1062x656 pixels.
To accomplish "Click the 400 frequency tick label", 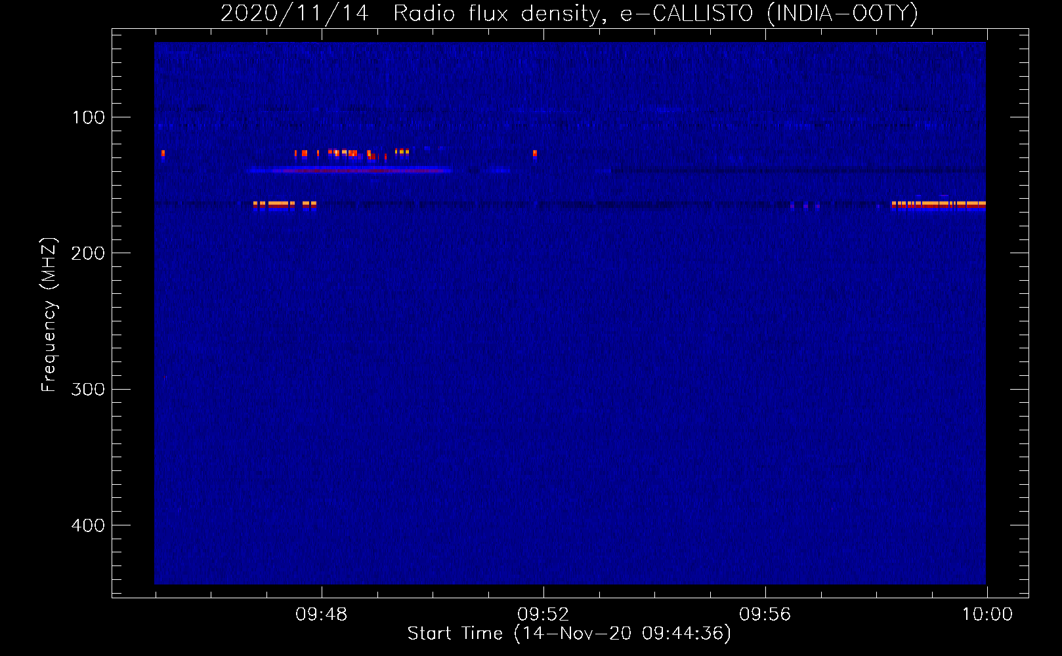I will pos(88,525).
